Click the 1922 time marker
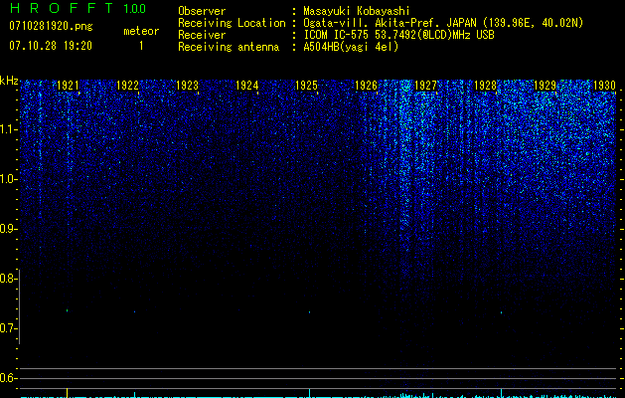Image resolution: width=625 pixels, height=398 pixels. tap(127, 86)
